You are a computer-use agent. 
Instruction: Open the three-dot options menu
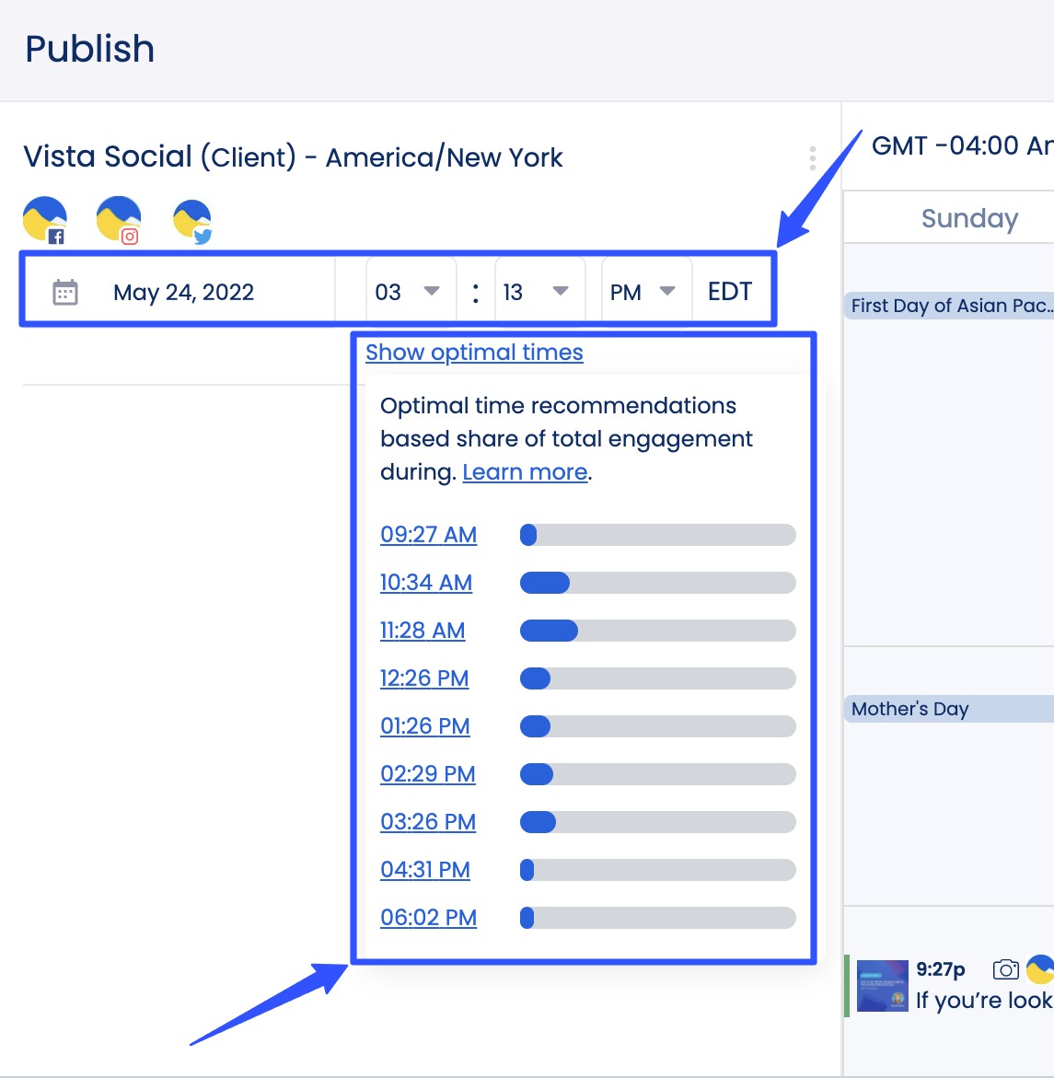click(x=812, y=158)
